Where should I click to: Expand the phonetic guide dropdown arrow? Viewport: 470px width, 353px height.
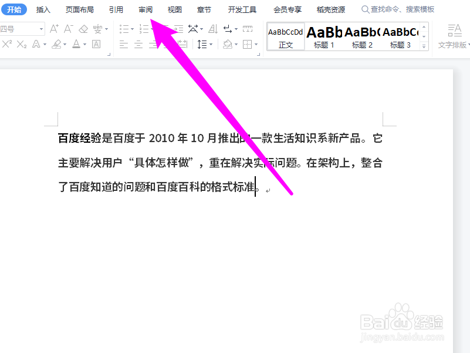[107, 29]
